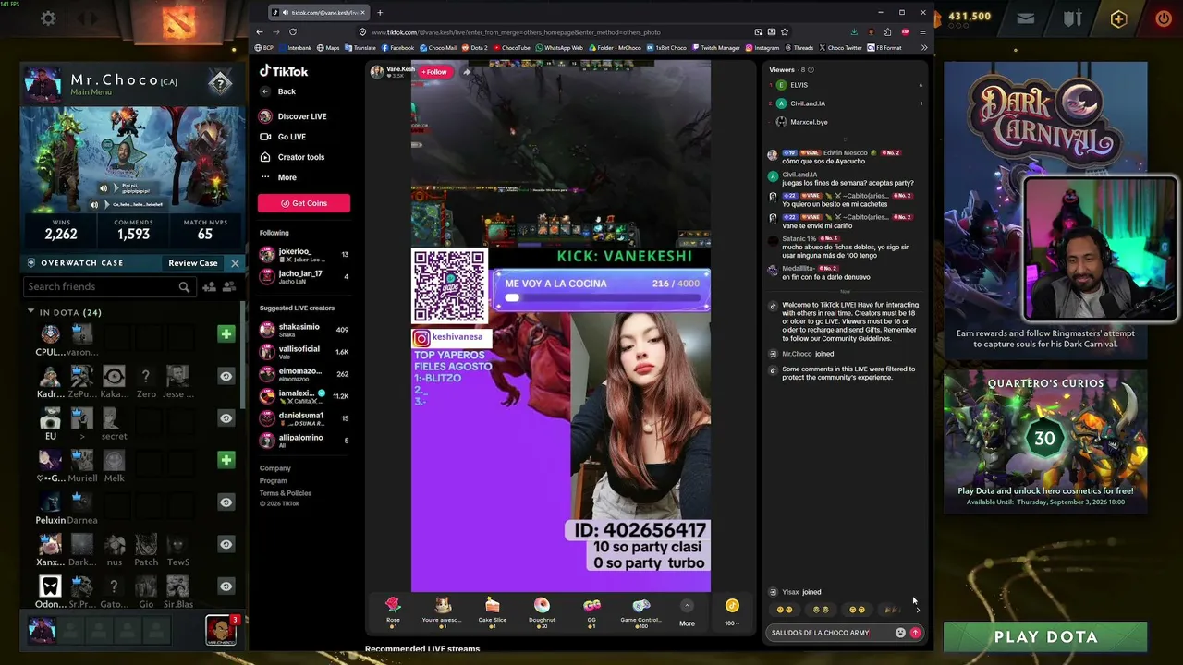Screen dimensions: 1183x665
Task: Send the You're awesome cat gift
Action: pos(443,611)
